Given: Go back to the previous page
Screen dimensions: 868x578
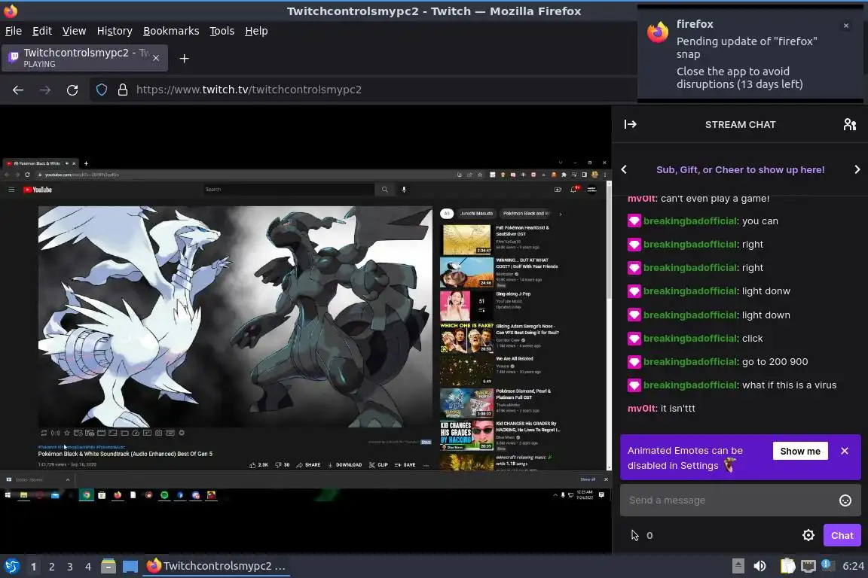Looking at the screenshot, I should [18, 90].
